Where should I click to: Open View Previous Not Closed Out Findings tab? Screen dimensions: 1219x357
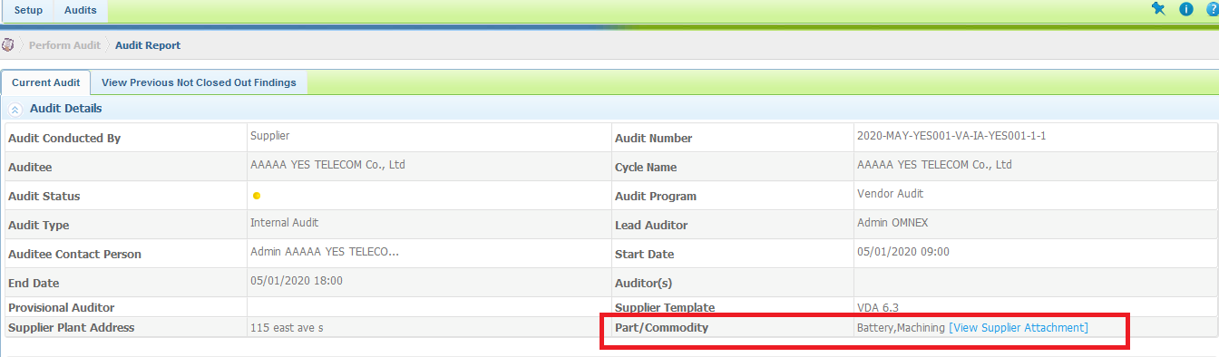pyautogui.click(x=199, y=82)
